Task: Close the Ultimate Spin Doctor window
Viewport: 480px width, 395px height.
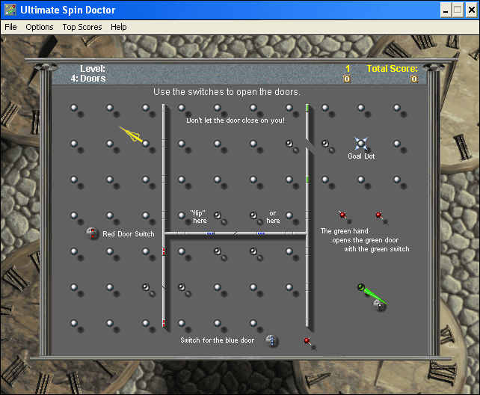Action: (472, 10)
